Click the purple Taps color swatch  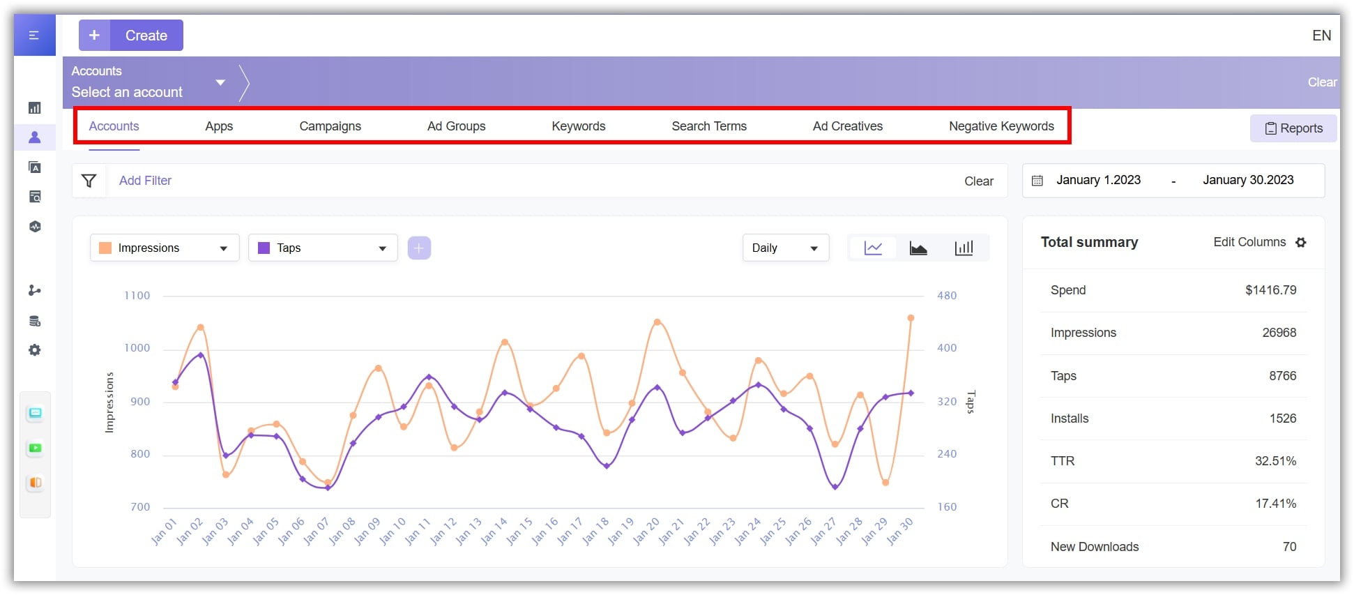click(264, 248)
